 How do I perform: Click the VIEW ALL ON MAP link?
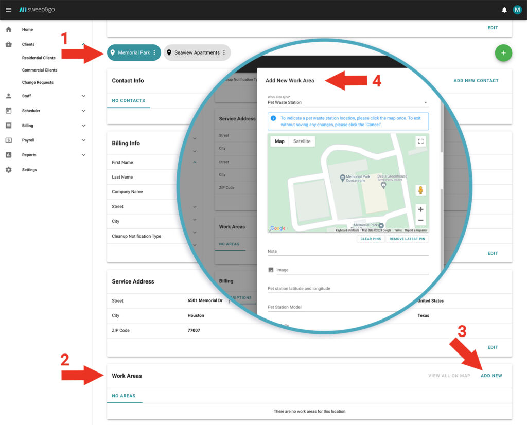point(449,376)
